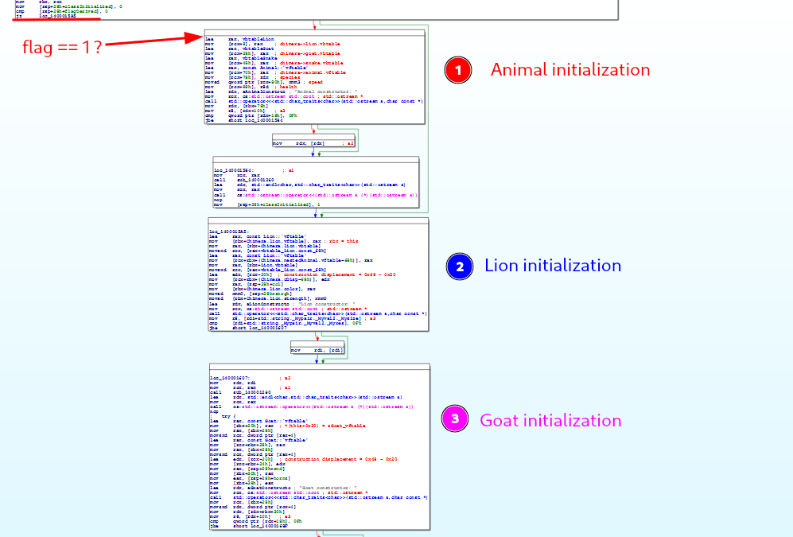The width and height of the screenshot is (793, 537).
Task: Click the title bar of the Lion block
Action: (x=318, y=221)
